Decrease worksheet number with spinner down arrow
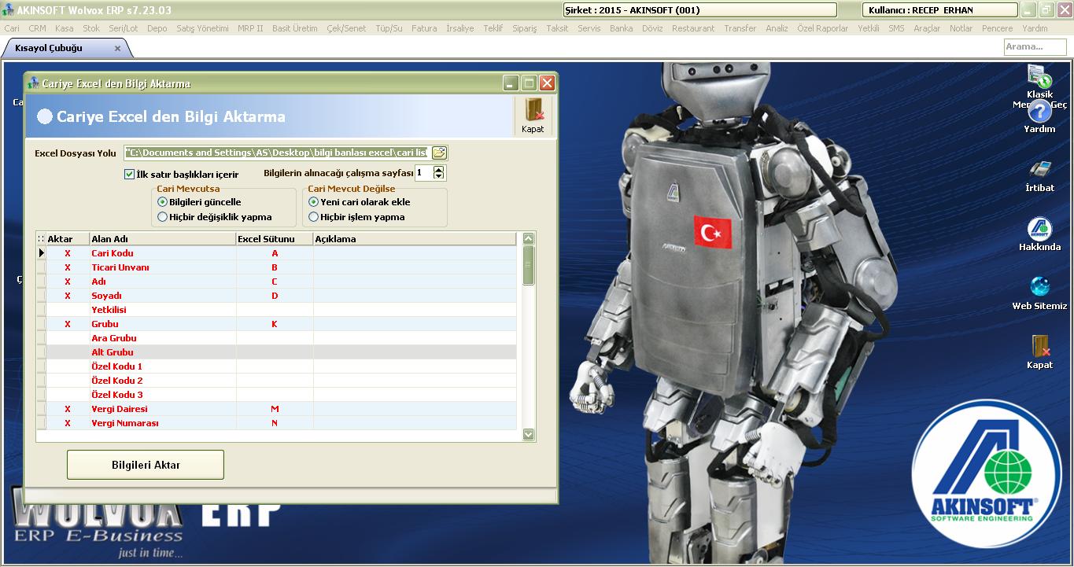This screenshot has height=567, width=1074. [x=439, y=176]
